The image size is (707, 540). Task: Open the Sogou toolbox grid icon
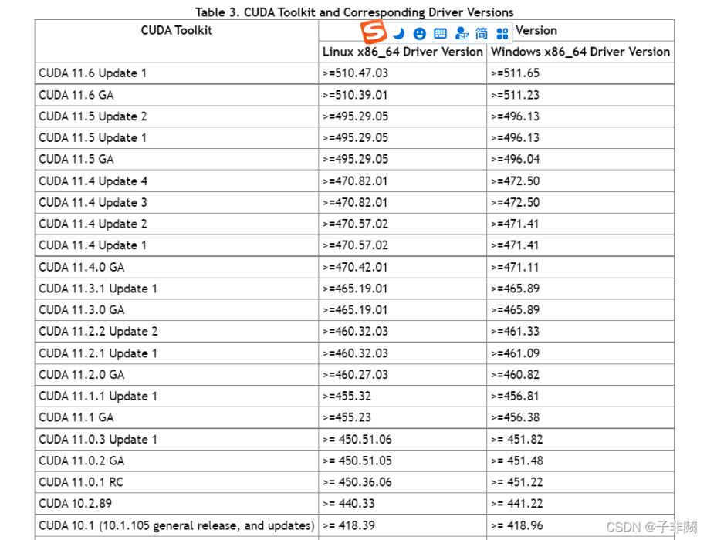[502, 33]
